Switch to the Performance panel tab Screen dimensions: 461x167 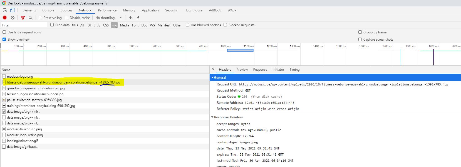107,10
